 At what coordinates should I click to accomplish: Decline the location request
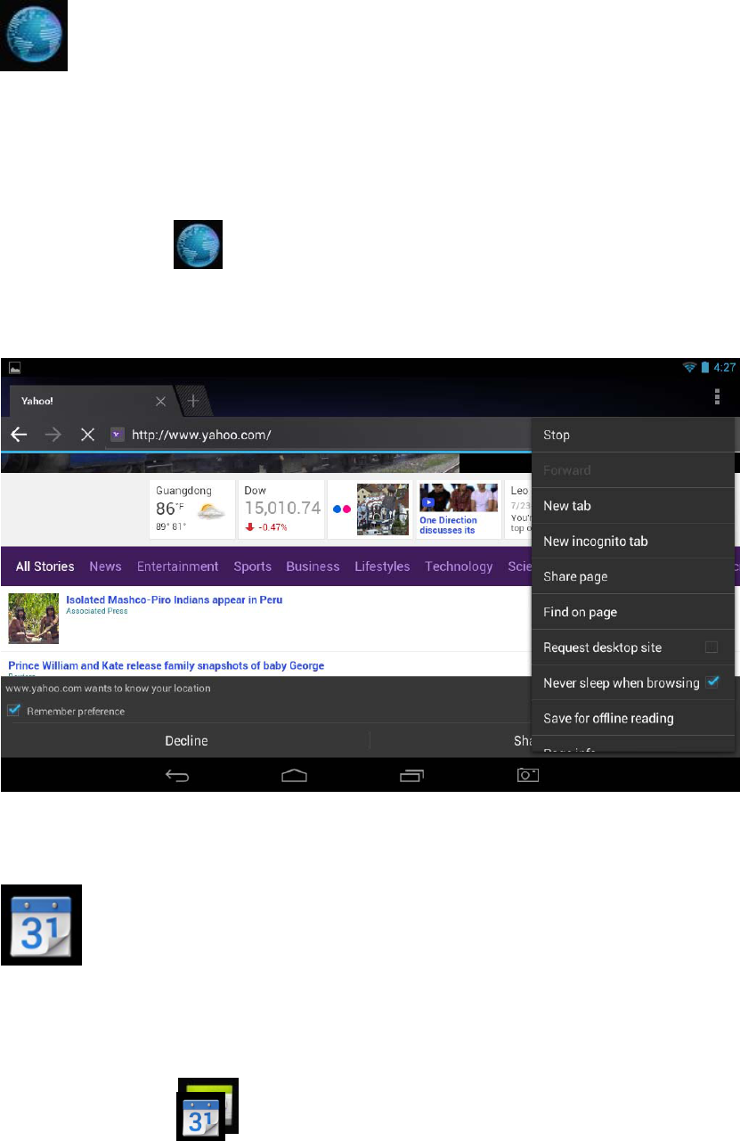(x=186, y=741)
